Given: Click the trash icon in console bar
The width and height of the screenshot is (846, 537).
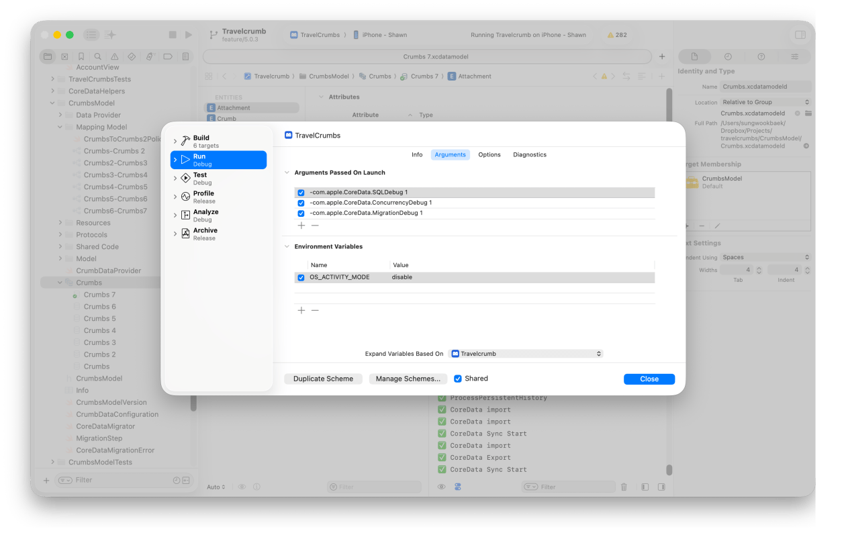Looking at the screenshot, I should 624,487.
